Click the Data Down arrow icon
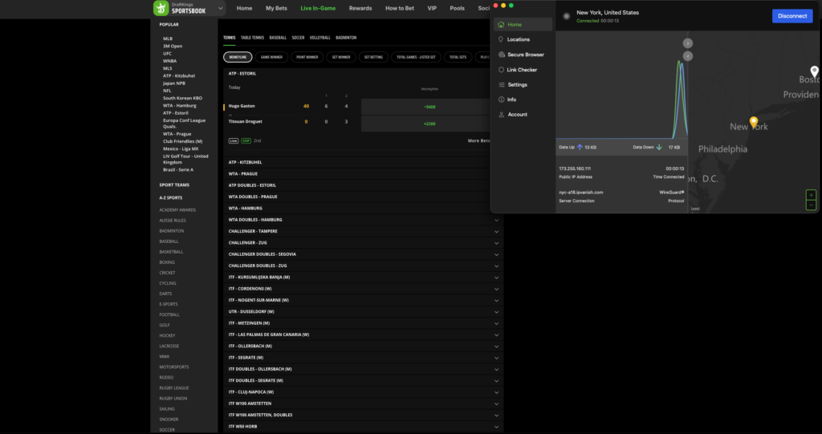The width and height of the screenshot is (822, 434). coord(660,148)
